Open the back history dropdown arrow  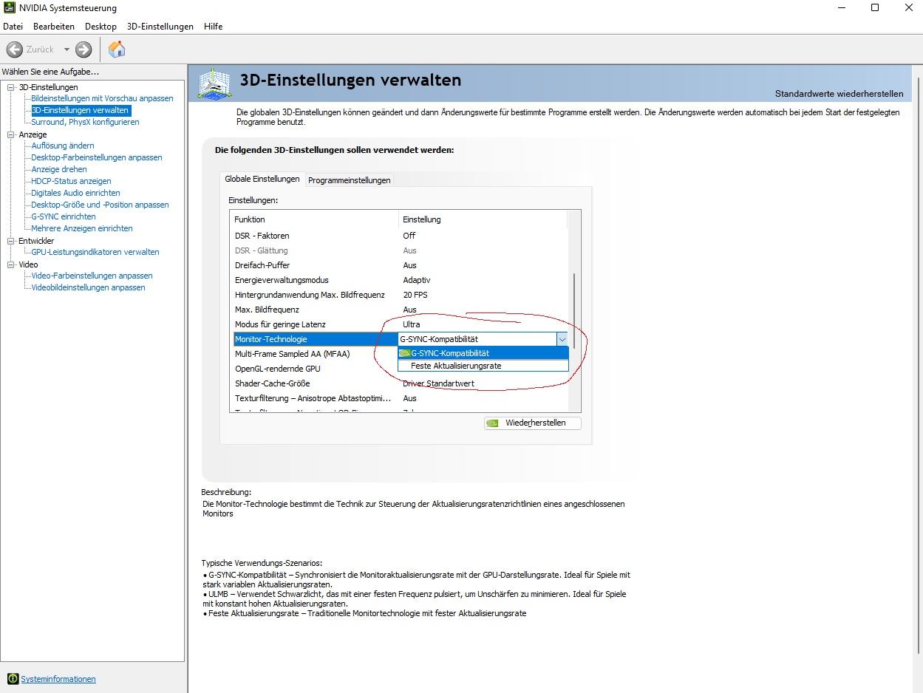[66, 49]
